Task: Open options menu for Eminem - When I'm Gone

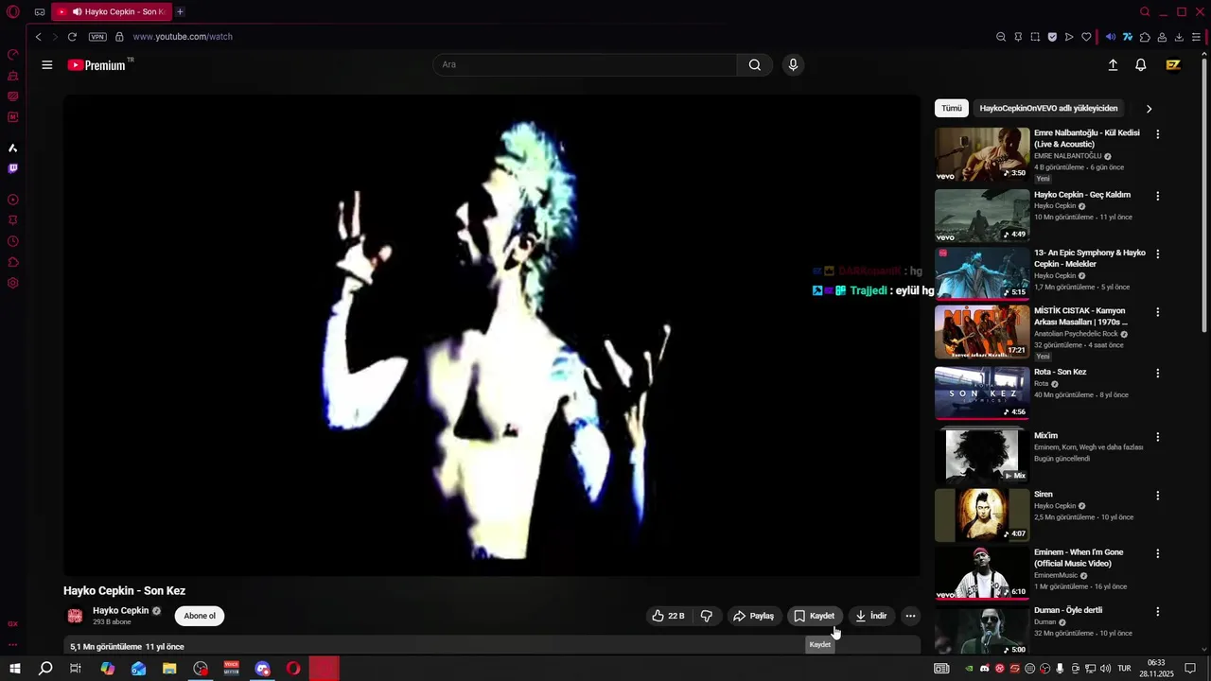Action: click(1157, 553)
